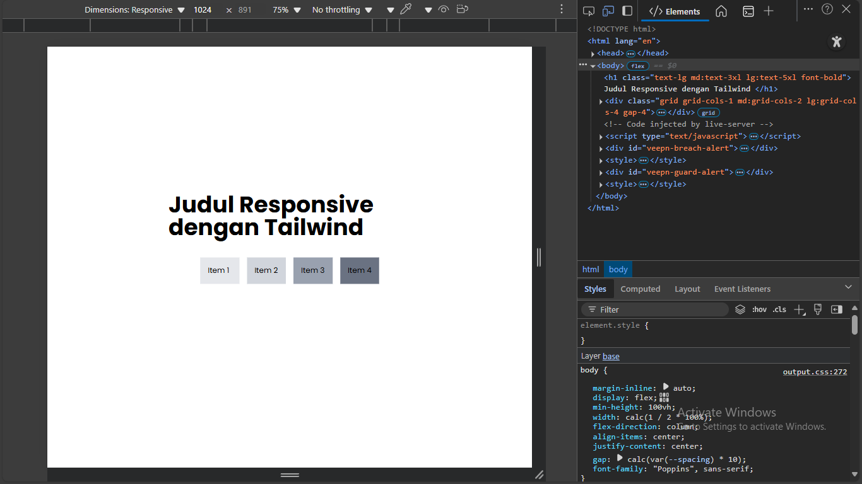Expand the margin-inline shorthand triangle
Screen dimensions: 862x484
[x=666, y=386]
